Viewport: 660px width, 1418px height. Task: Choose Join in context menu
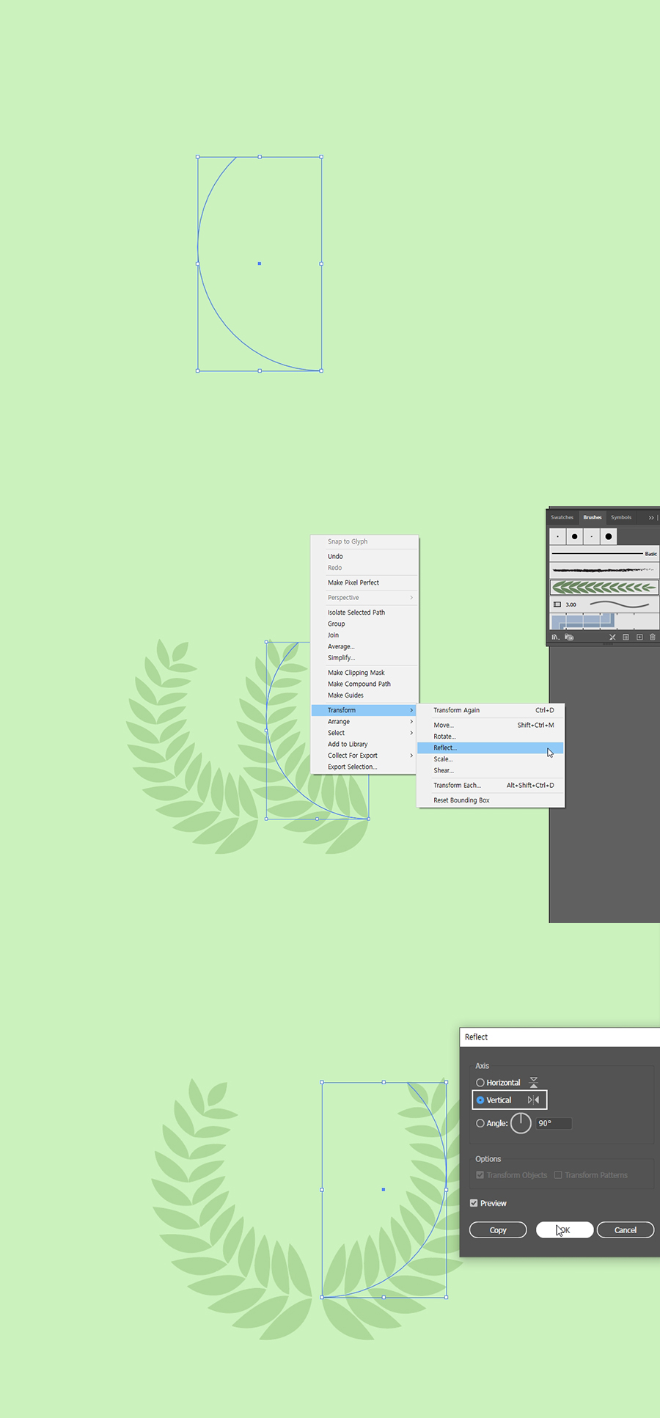pyautogui.click(x=364, y=635)
